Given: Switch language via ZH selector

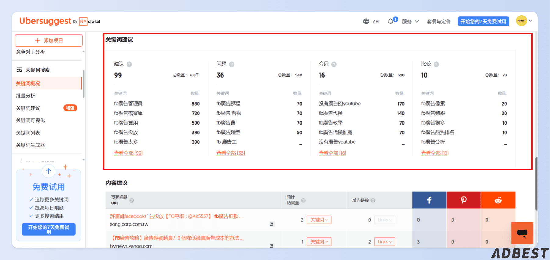Looking at the screenshot, I should click(x=375, y=22).
